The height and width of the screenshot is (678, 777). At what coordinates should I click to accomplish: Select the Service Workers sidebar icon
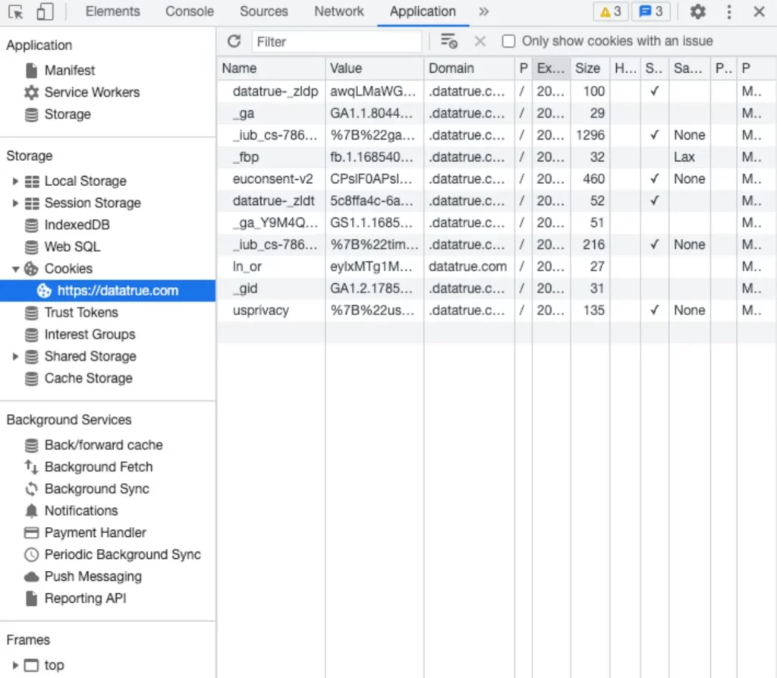[31, 92]
